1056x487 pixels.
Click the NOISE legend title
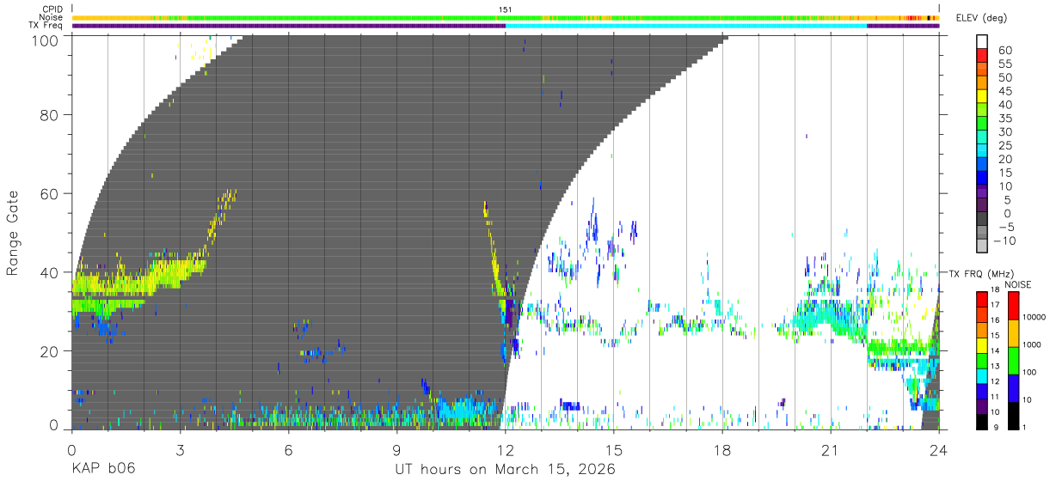click(1018, 284)
